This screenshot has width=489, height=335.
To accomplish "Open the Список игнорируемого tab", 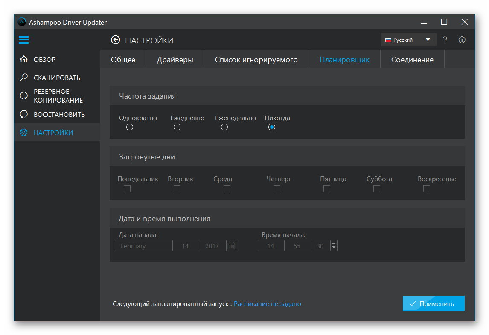I will [x=256, y=60].
